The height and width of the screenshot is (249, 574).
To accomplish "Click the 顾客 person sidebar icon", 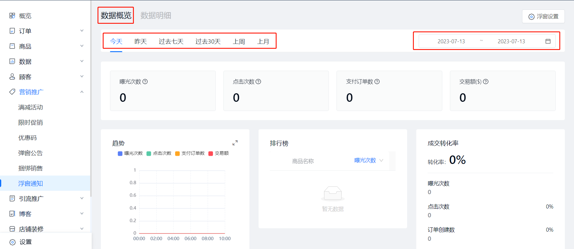I will pos(12,76).
